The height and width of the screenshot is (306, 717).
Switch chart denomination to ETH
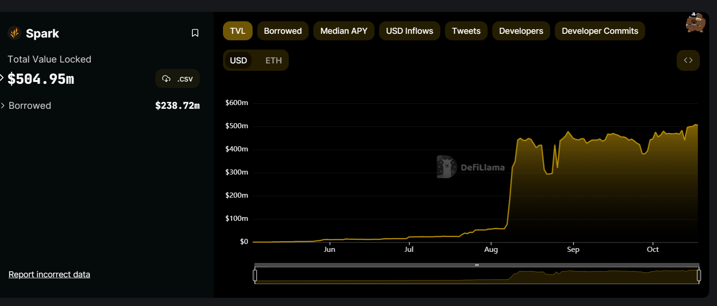pyautogui.click(x=273, y=61)
